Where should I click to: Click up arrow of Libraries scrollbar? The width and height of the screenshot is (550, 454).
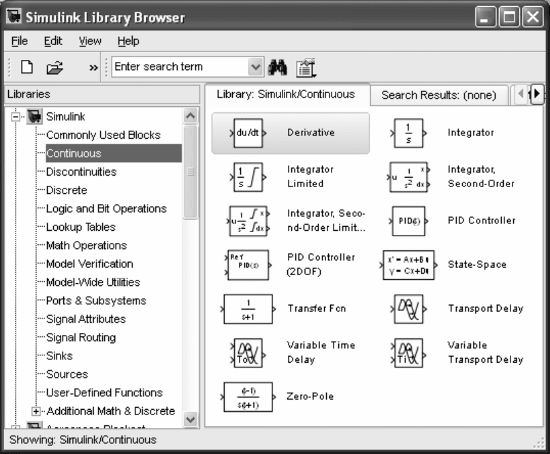(191, 116)
